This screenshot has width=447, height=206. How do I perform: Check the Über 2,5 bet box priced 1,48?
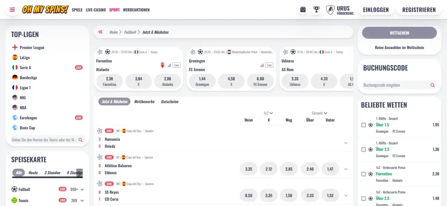point(364,198)
